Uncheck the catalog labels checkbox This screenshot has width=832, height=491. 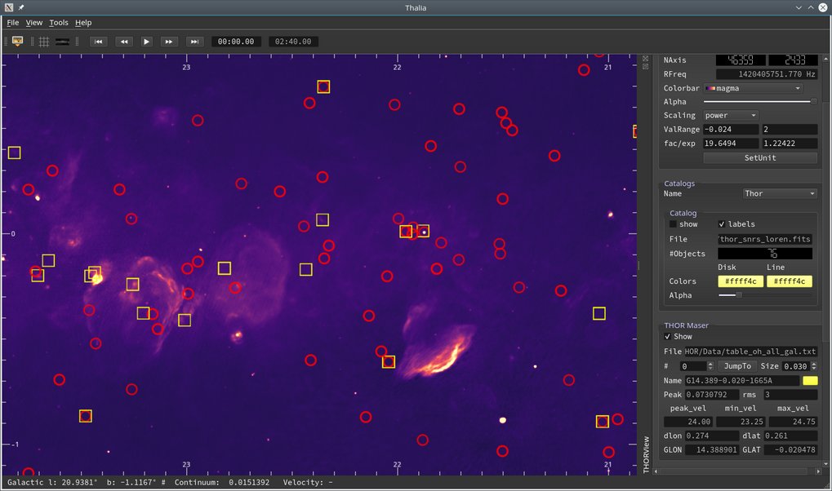[722, 224]
